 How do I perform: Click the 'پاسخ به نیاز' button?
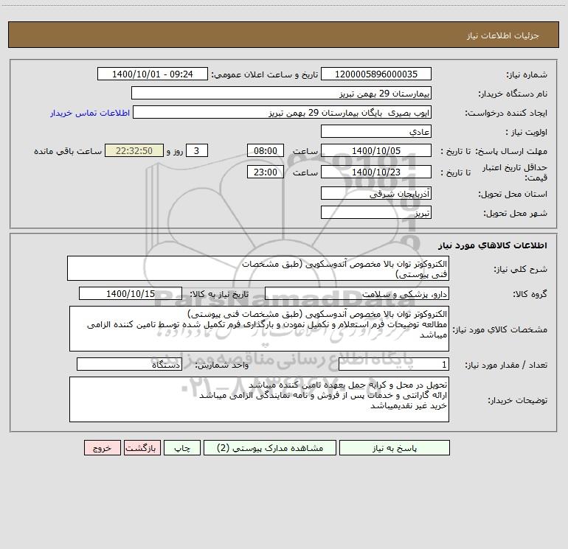click(x=395, y=448)
